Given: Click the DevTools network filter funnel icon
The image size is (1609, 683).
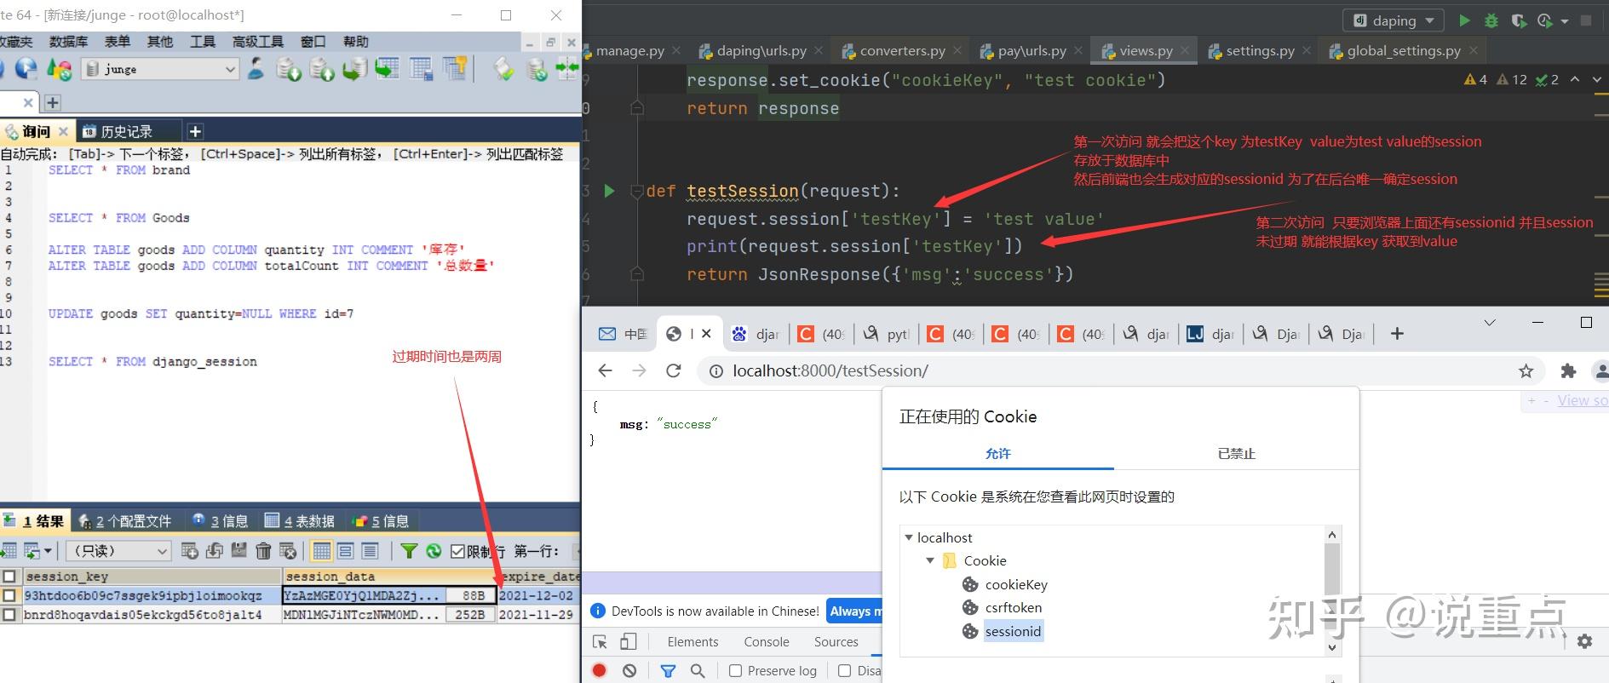Looking at the screenshot, I should (668, 670).
